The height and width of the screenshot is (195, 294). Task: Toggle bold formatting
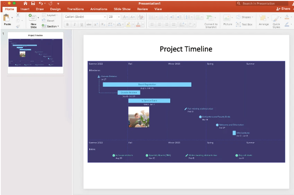tap(67, 24)
